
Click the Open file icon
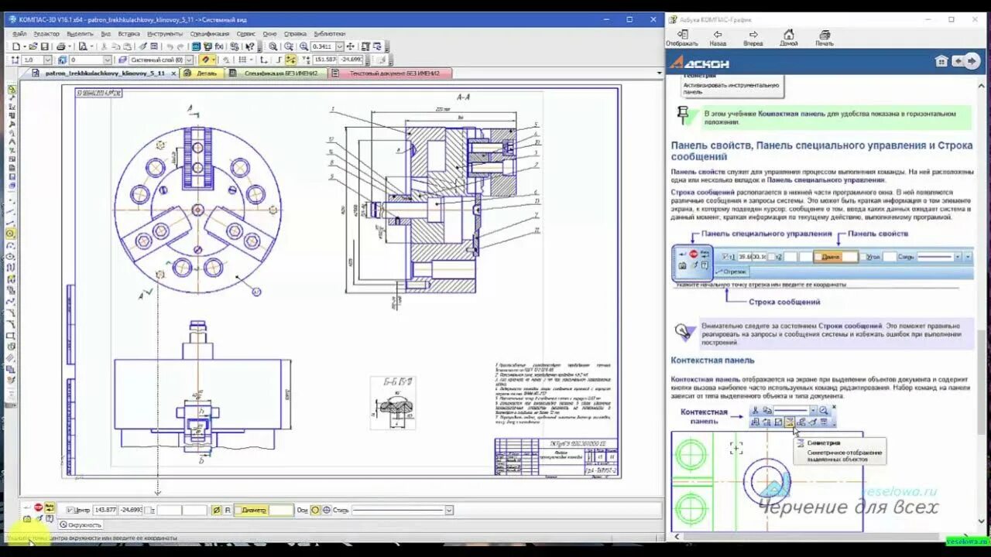[33, 46]
